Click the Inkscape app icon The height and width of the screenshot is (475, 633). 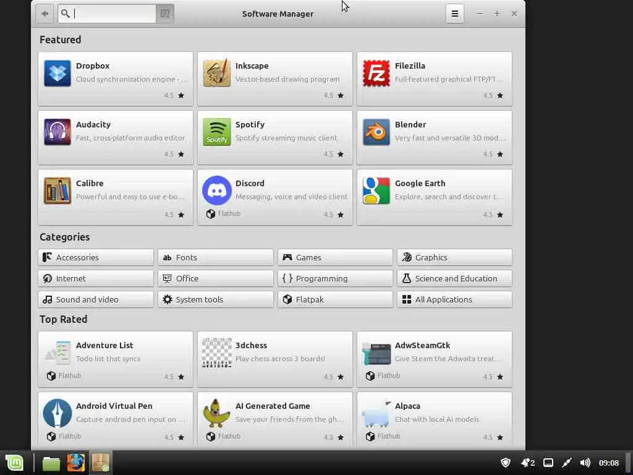point(217,73)
